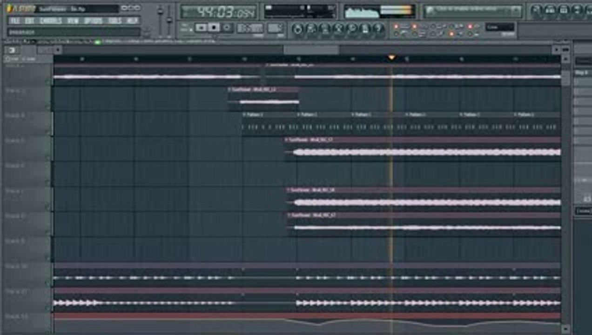
Task: Mute Track 8 with its green LED
Action: click(48, 233)
